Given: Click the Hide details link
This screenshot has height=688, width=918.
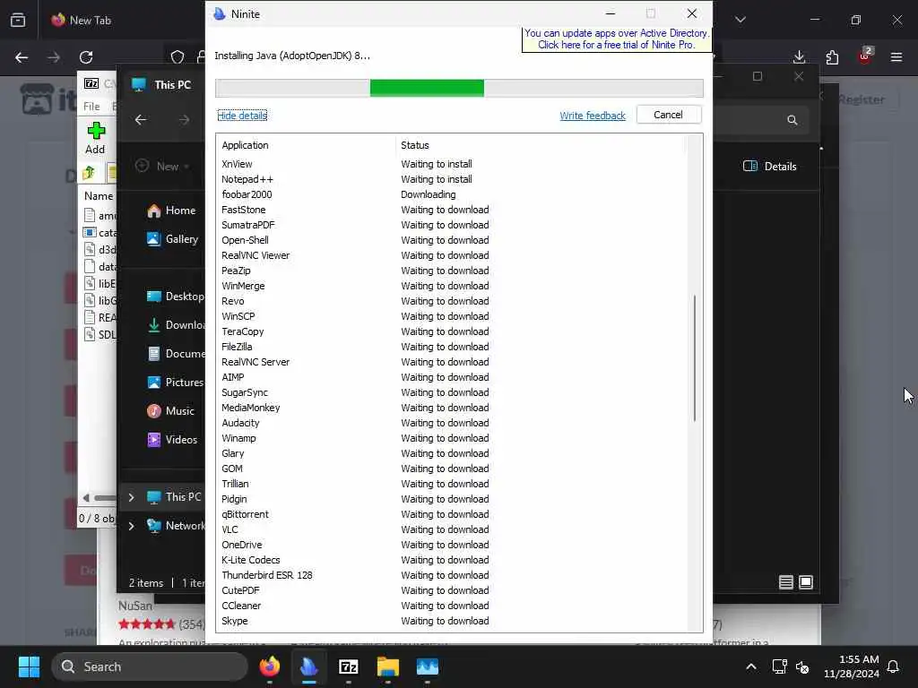Looking at the screenshot, I should 242,116.
